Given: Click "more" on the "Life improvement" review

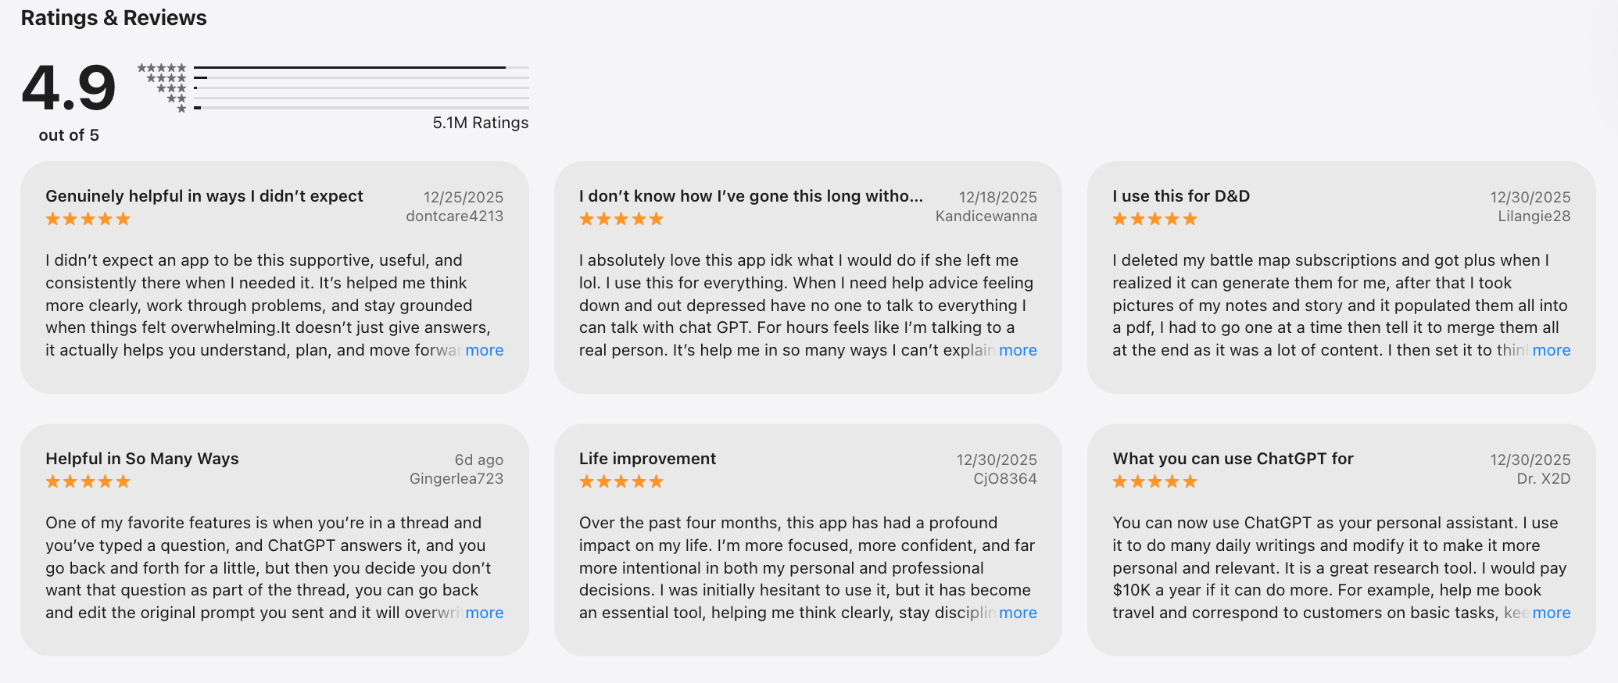Looking at the screenshot, I should (x=1018, y=613).
